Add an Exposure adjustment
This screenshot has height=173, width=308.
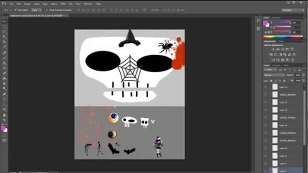coord(287,49)
